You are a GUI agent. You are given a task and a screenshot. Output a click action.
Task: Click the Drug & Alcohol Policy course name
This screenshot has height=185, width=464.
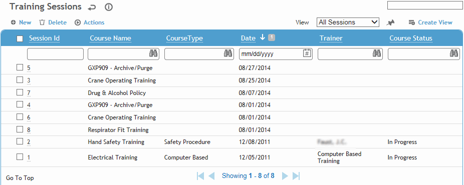click(117, 92)
